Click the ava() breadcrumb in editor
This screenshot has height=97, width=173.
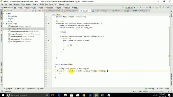click(x=59, y=14)
